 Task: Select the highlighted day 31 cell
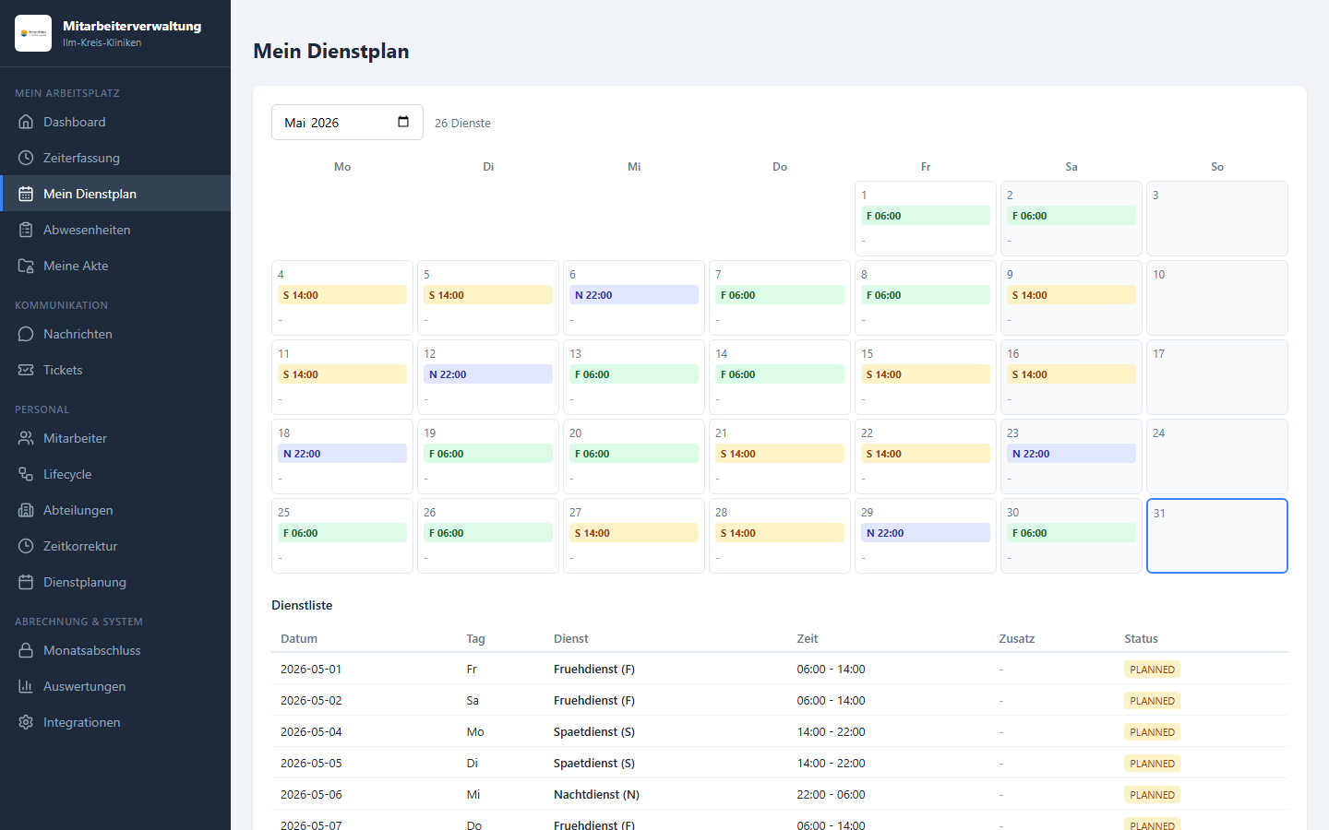pyautogui.click(x=1217, y=536)
